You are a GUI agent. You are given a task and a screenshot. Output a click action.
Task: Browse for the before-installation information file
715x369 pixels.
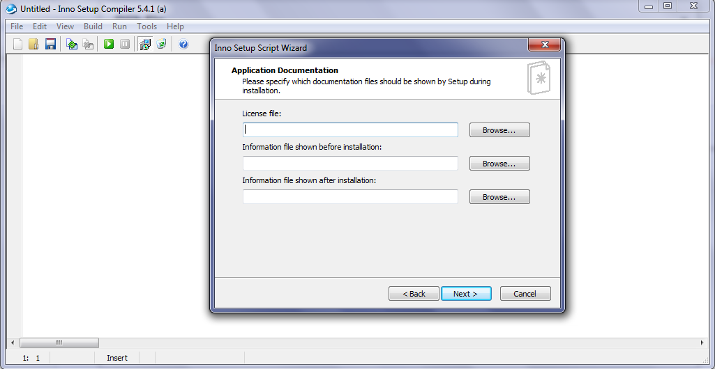[499, 164]
